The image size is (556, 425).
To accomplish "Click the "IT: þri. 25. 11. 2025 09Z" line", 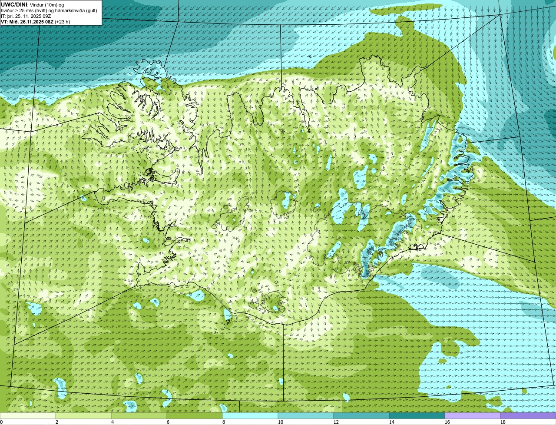I will pos(26,16).
